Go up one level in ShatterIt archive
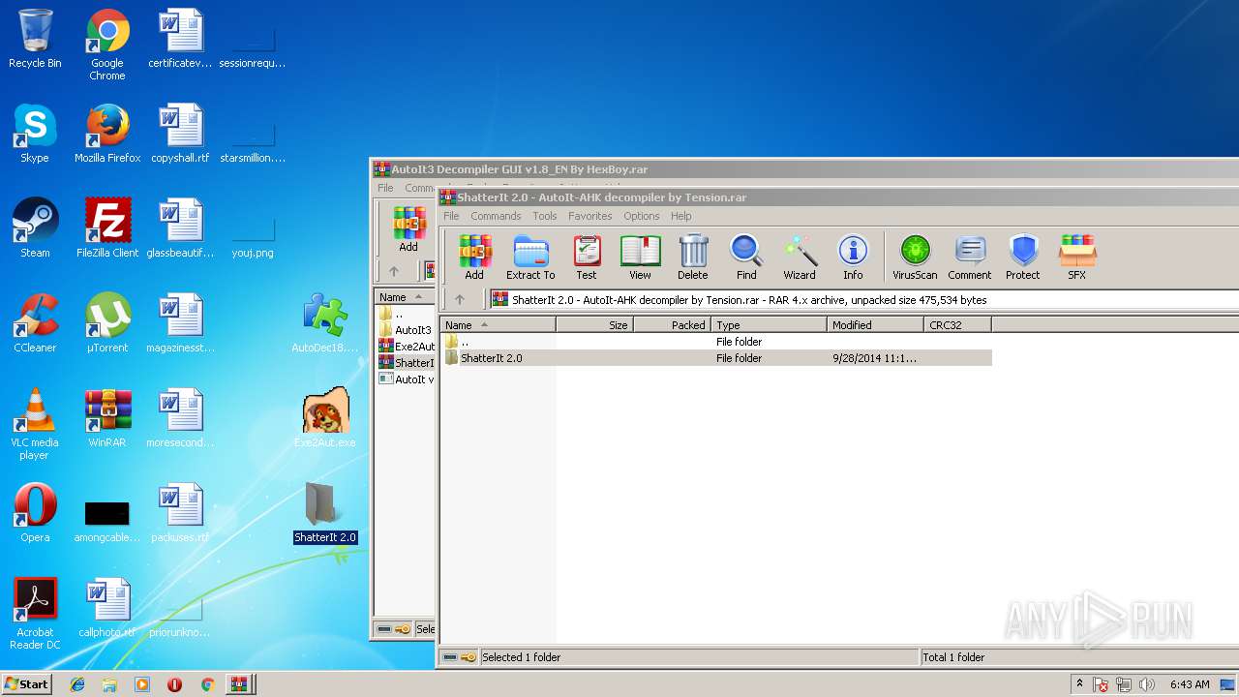1239x697 pixels. click(460, 300)
